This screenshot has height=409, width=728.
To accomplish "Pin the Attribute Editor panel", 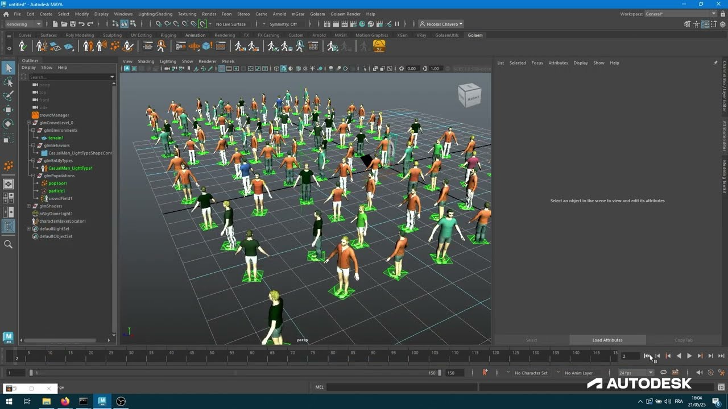I will pyautogui.click(x=715, y=63).
